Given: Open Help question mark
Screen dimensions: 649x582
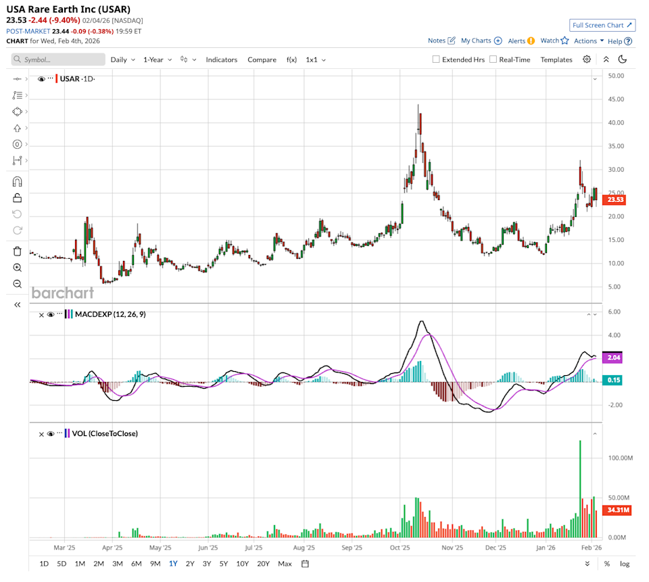Looking at the screenshot, I should [x=620, y=41].
